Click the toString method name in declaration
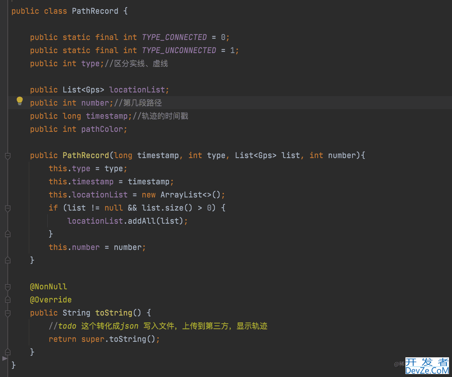The width and height of the screenshot is (452, 377). click(x=114, y=313)
